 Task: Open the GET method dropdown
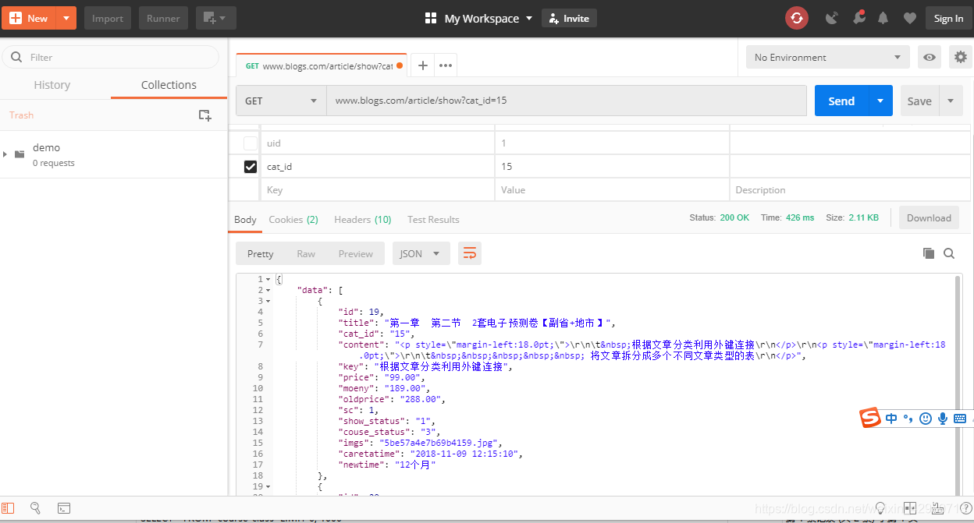tap(281, 101)
